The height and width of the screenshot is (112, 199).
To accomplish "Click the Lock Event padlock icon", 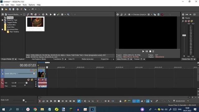I will coord(120,101).
